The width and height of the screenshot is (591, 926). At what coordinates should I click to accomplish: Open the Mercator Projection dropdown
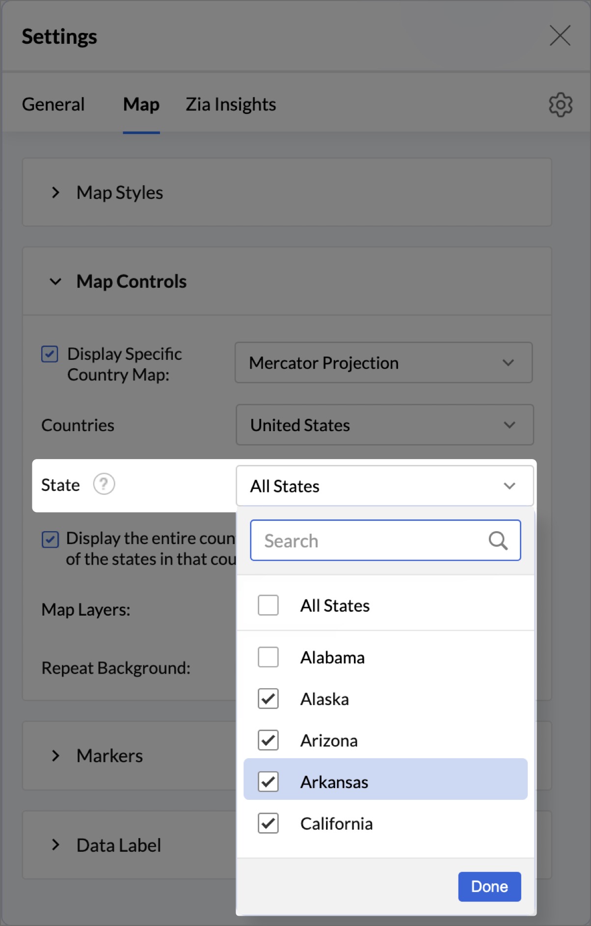383,363
